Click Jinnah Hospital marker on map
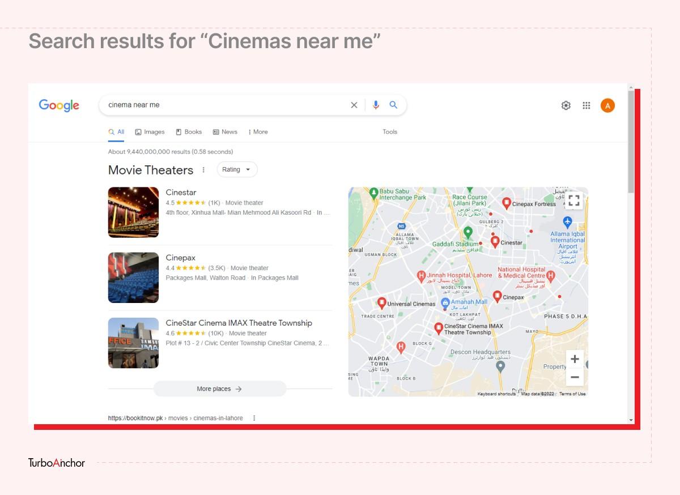 click(x=421, y=276)
